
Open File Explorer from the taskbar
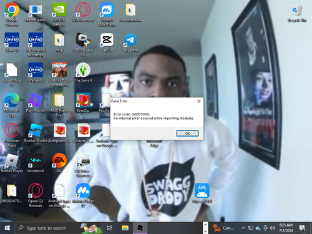(125, 228)
